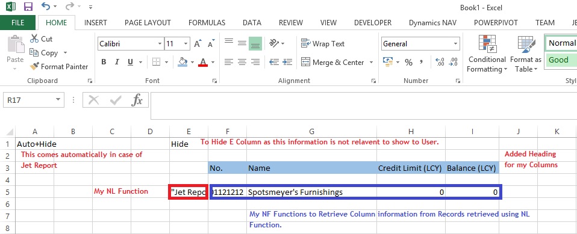Click the Copy button
The image size is (577, 234).
pyautogui.click(x=45, y=53)
